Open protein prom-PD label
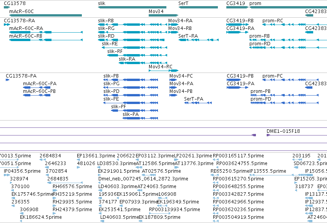The height and width of the screenshot is (223, 327). [261, 99]
